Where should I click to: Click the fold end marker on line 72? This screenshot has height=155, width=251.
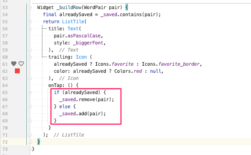click(30, 142)
